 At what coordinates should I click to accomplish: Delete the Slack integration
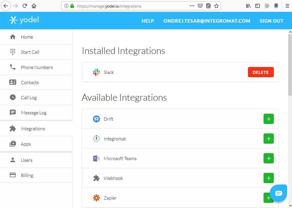point(261,72)
